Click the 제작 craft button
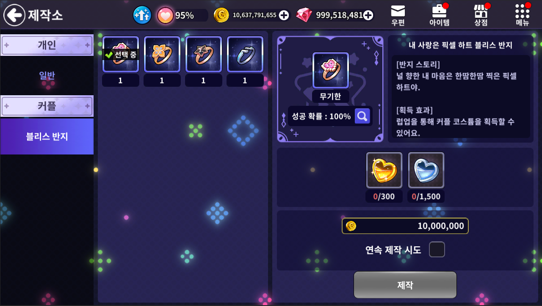The height and width of the screenshot is (306, 542). tap(405, 285)
